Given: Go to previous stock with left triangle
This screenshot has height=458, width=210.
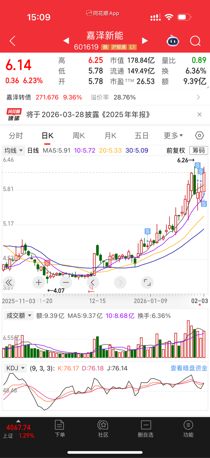Looking at the screenshot, I should (66, 41).
